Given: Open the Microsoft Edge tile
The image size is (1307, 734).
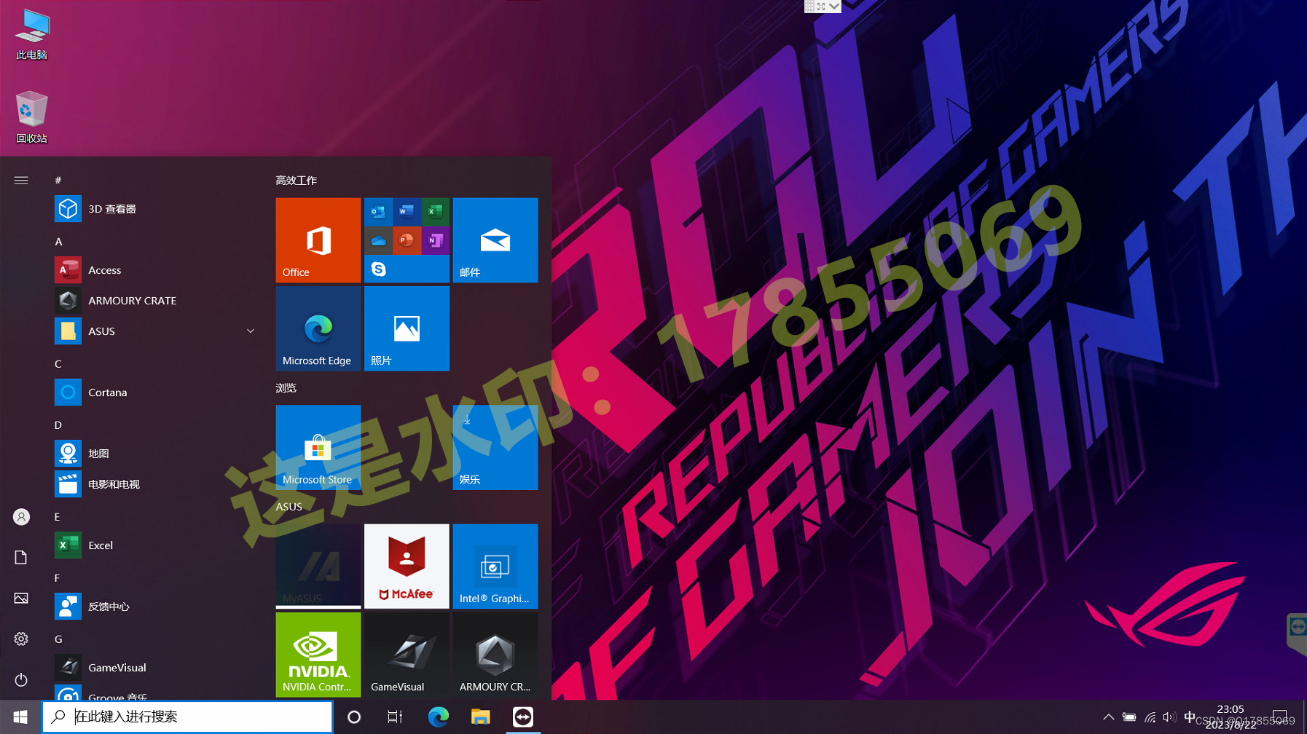Looking at the screenshot, I should 318,328.
